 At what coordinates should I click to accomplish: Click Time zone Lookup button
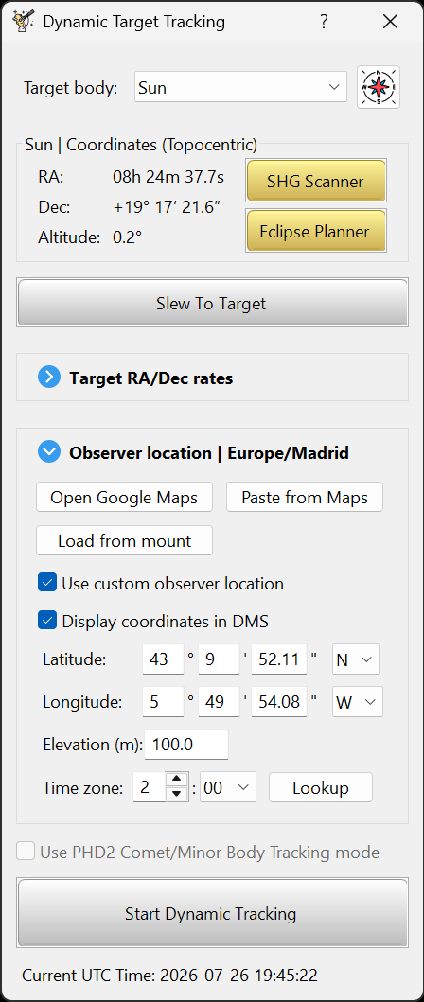pos(321,787)
